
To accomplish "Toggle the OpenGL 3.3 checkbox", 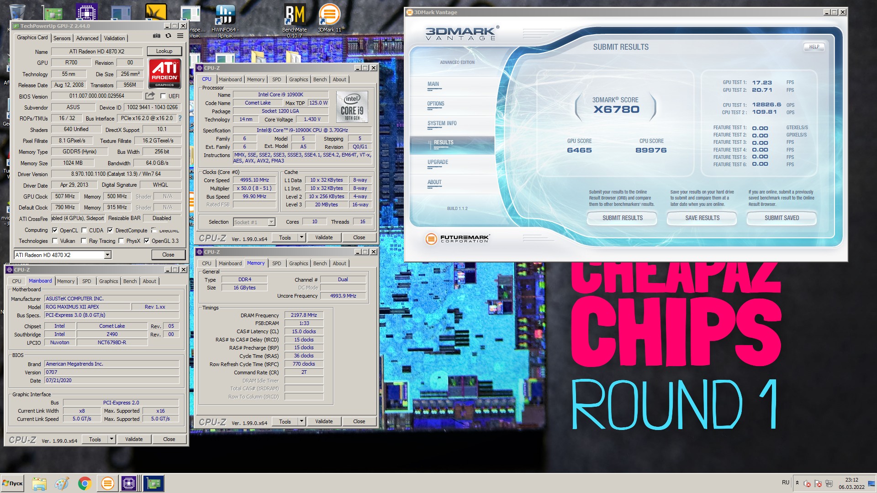I will point(147,241).
